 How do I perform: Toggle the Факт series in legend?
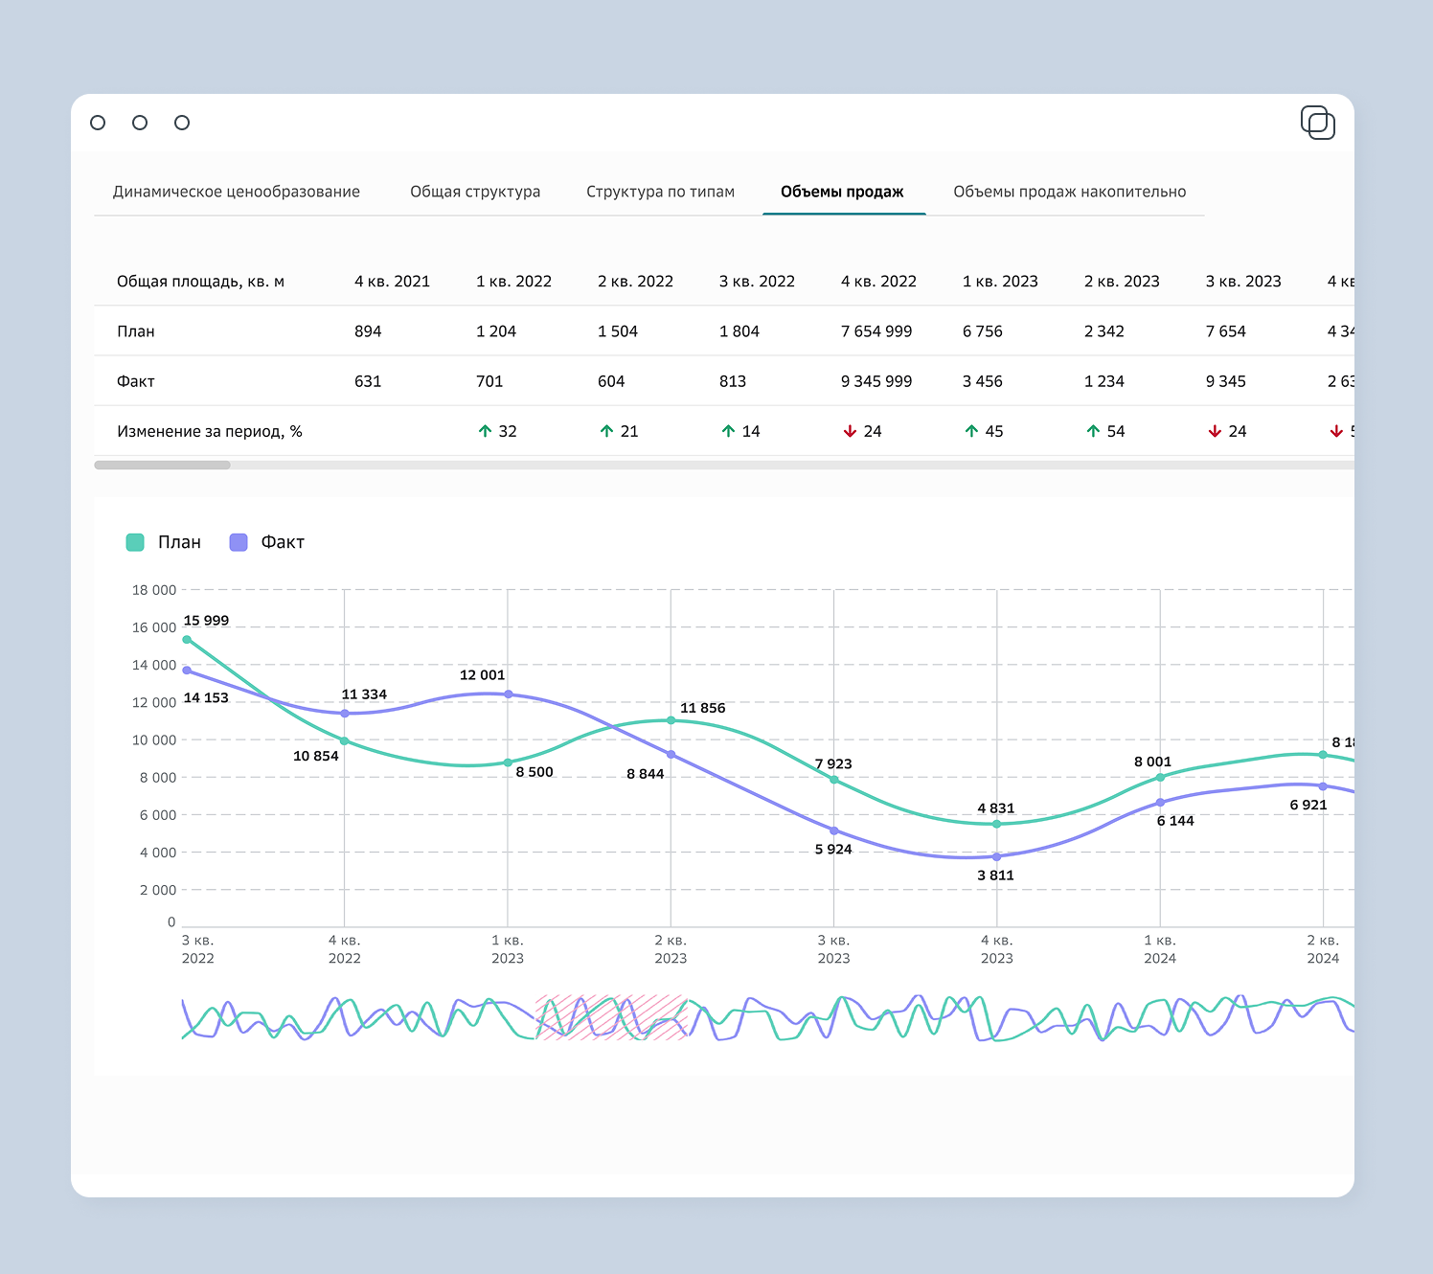click(267, 542)
